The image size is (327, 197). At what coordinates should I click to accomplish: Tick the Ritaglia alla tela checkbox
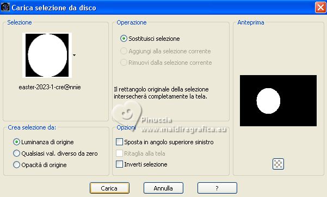(119, 153)
